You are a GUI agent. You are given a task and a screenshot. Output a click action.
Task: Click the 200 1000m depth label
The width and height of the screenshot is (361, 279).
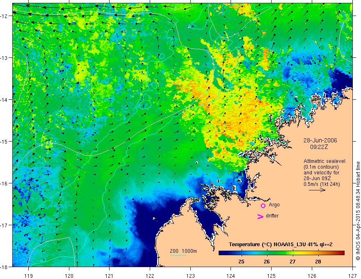[183, 251]
